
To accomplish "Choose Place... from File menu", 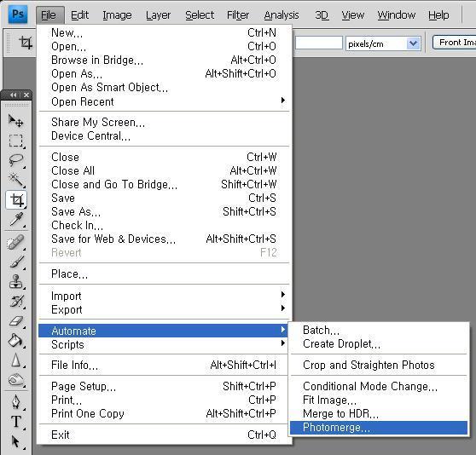I will (x=165, y=274).
